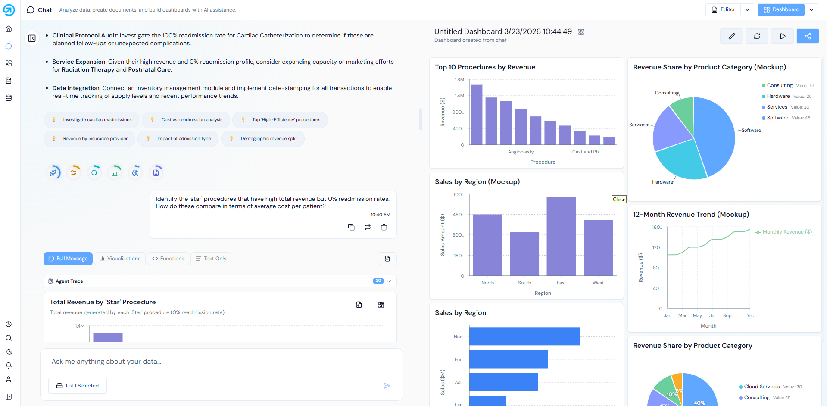This screenshot has height=406, width=827.
Task: Click the settings-sliders agent step icon
Action: tap(74, 173)
